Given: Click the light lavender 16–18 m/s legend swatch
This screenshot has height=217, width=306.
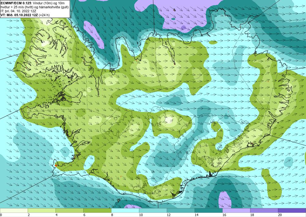Looking at the screenshot, I should 236,211.
